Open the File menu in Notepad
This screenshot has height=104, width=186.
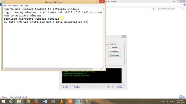tap(5, 5)
